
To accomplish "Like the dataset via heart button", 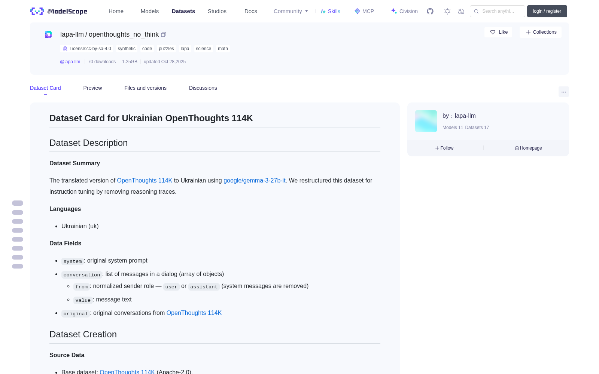I will point(498,32).
